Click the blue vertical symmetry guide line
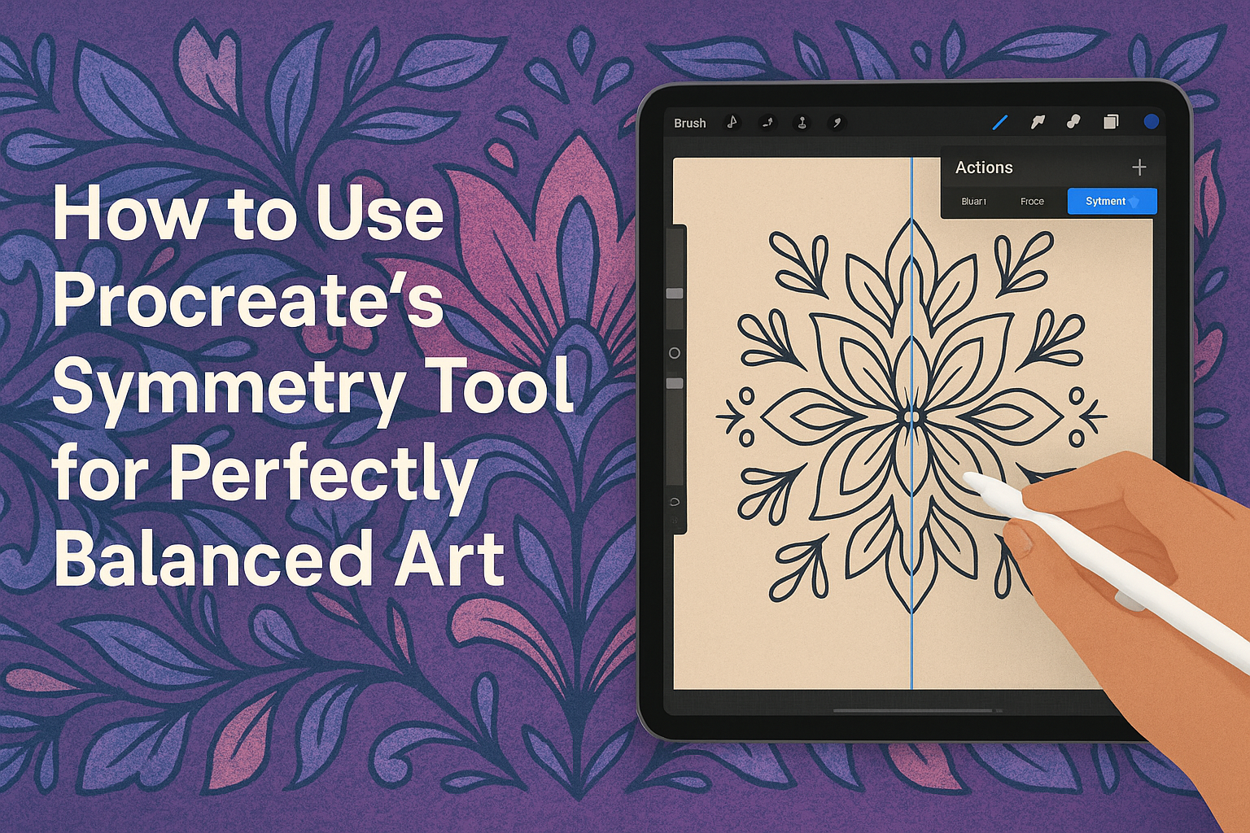Viewport: 1250px width, 833px height. tap(911, 422)
